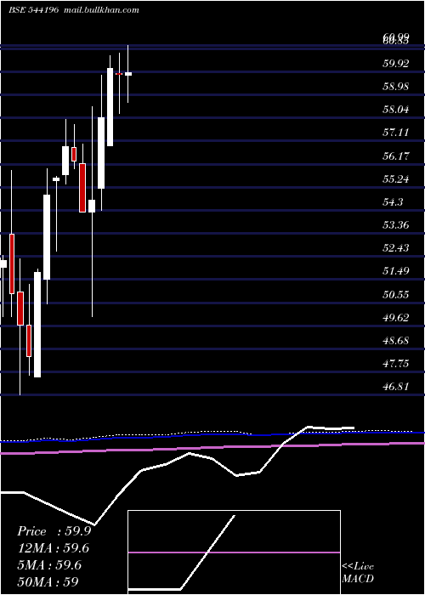Screen dimensions: 425x595
Task: Select the 46.81 price axis label
Action: click(x=396, y=387)
